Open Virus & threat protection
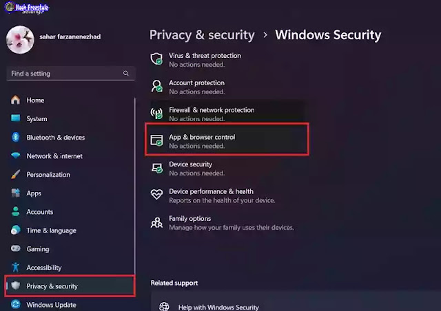This screenshot has width=441, height=311. point(227,60)
